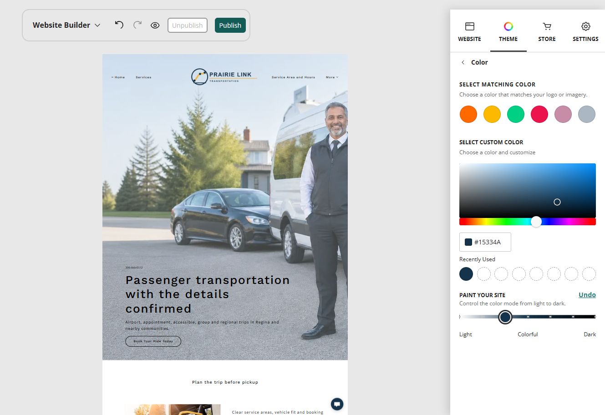Click the redo arrow icon in toolbar
Image resolution: width=605 pixels, height=415 pixels.
point(137,25)
